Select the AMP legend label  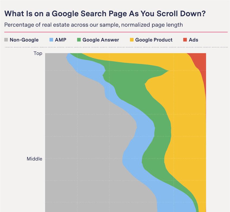pos(61,40)
